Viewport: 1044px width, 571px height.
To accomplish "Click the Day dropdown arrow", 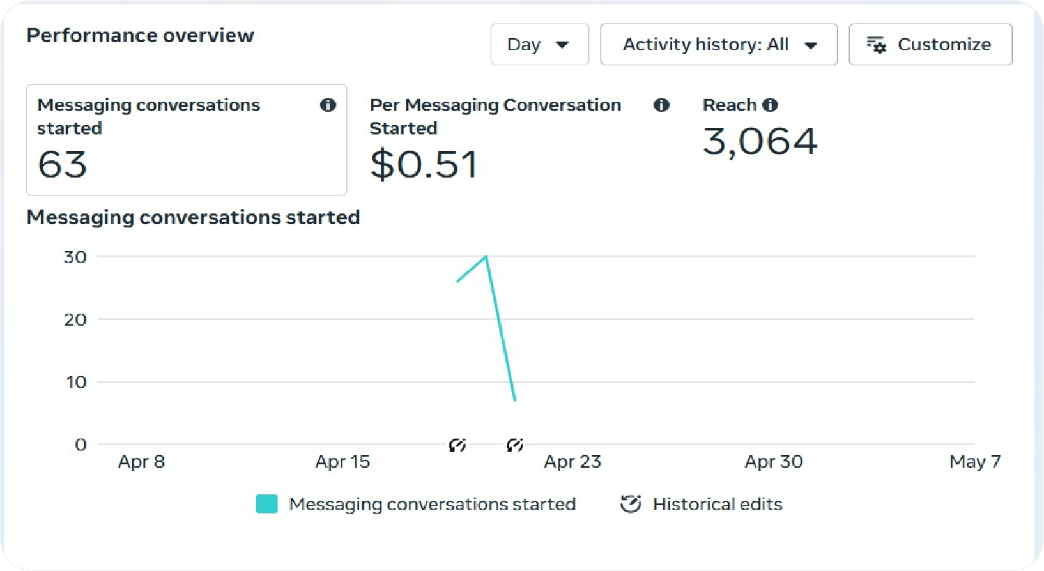I will (562, 45).
